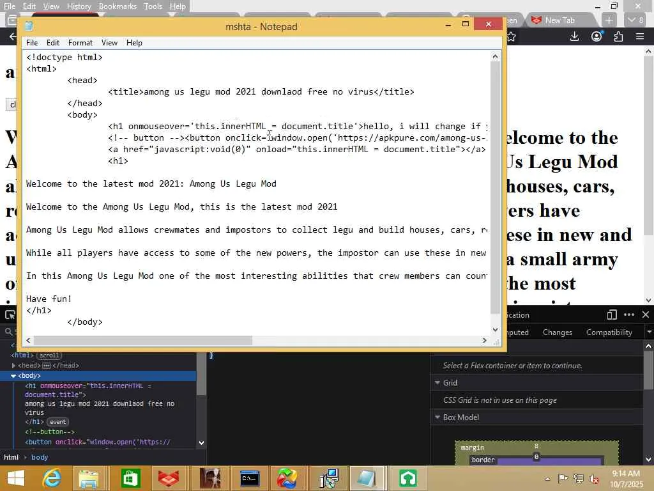Screen dimensions: 654x491
Task: Select the button onclick element in inspector
Action: tap(98, 442)
